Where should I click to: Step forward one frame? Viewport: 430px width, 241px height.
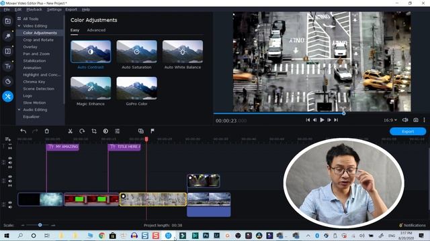pos(329,120)
